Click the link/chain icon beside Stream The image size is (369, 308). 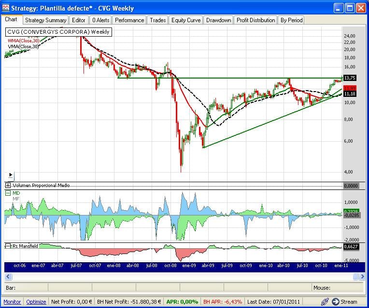(x=325, y=302)
